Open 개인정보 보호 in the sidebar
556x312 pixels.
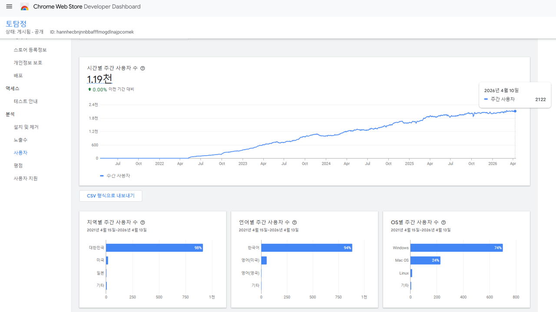click(28, 63)
